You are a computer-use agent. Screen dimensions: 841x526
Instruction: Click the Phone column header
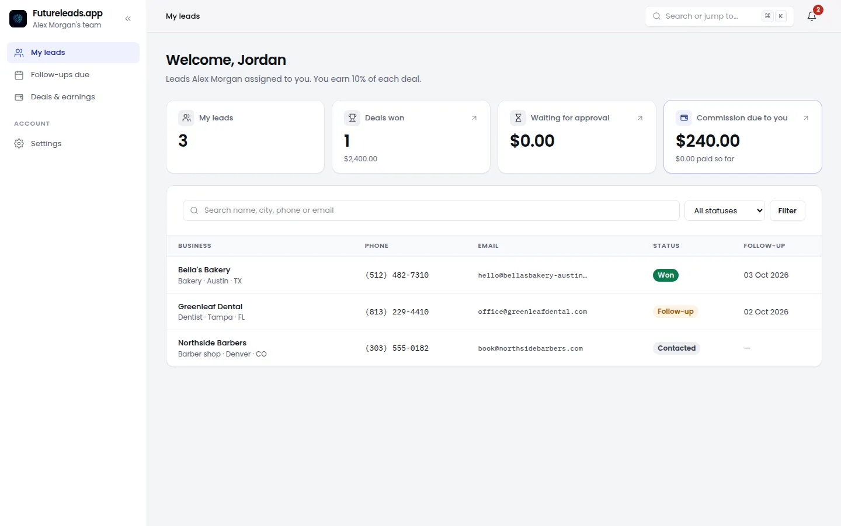point(377,246)
